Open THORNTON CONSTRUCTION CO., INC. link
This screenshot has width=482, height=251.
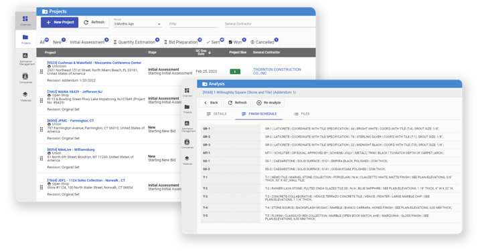tap(277, 71)
